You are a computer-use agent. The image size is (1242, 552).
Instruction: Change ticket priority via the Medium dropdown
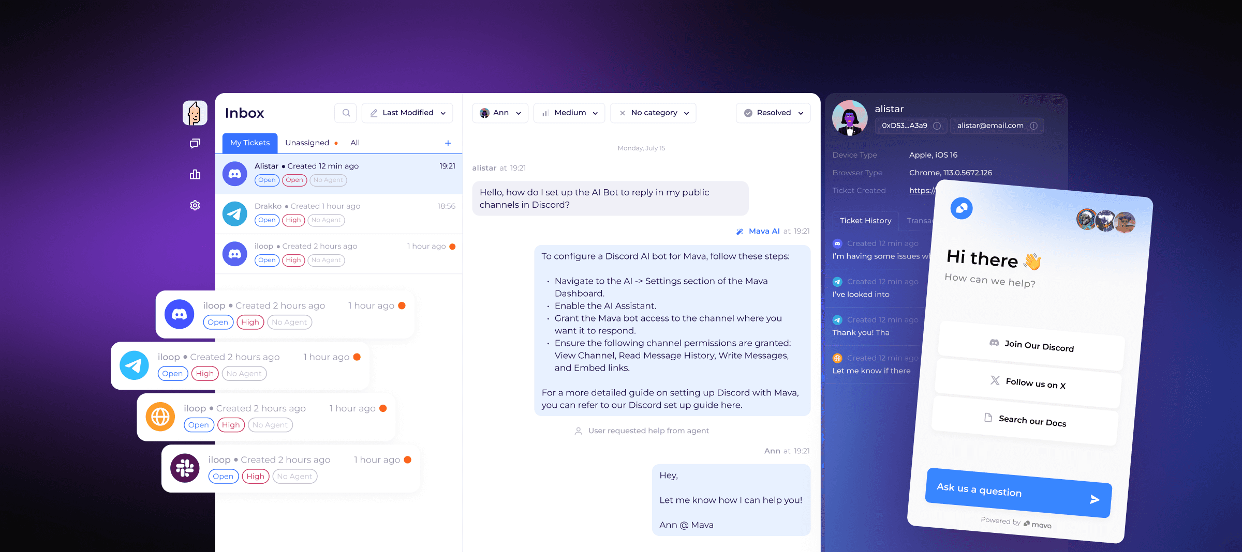(x=569, y=113)
